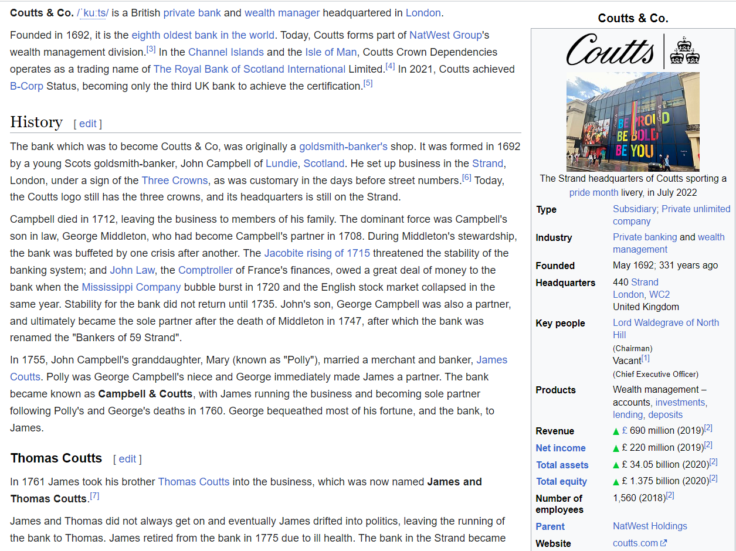Jump to citation [2] in Number of employees row
The width and height of the screenshot is (736, 551).
click(x=670, y=495)
